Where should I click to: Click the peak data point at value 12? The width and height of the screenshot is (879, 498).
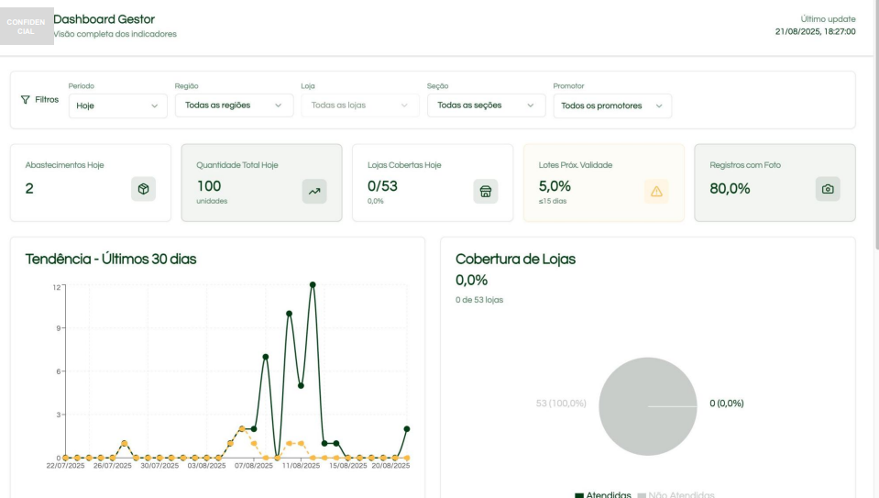313,284
